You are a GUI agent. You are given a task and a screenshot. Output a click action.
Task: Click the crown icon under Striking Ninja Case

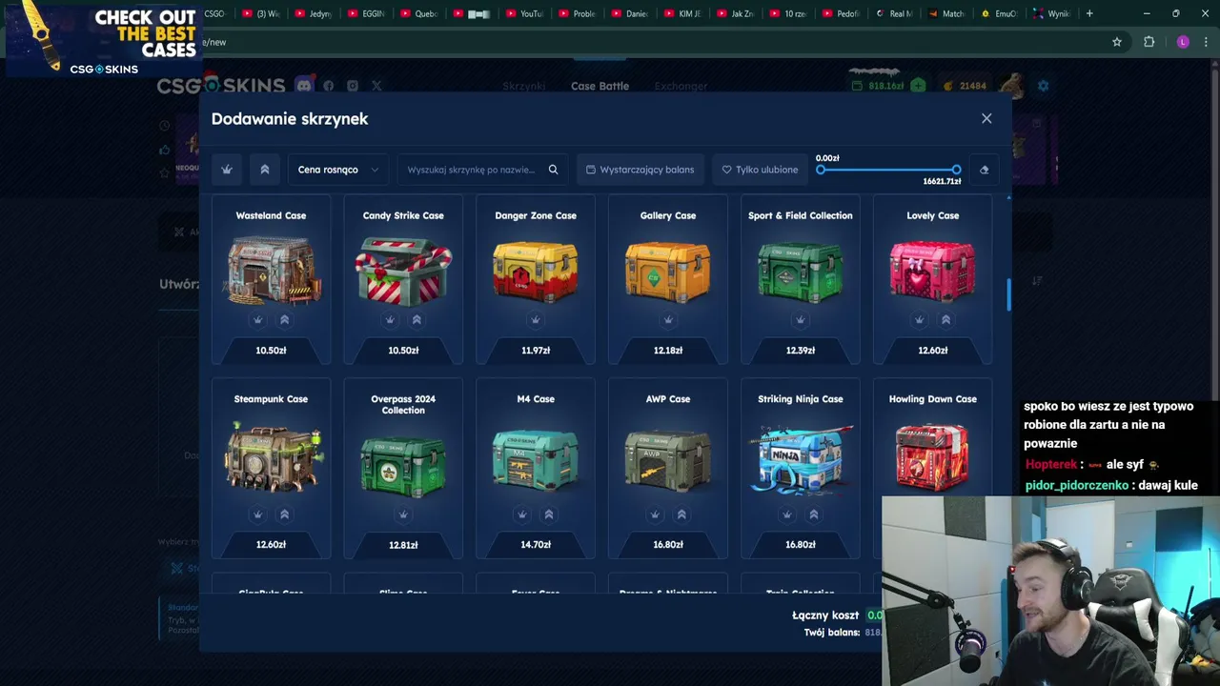pos(787,514)
